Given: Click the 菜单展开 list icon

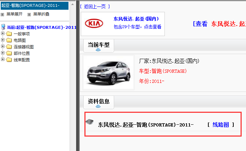Looking at the screenshot, I should click(x=2, y=14).
